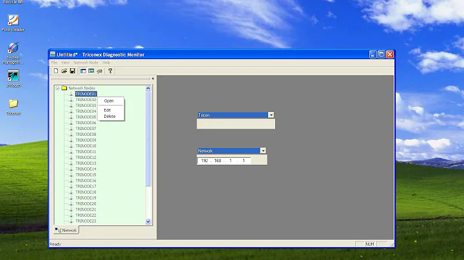The image size is (464, 260).
Task: Click the second window layout toolbar icon
Action: tap(91, 71)
